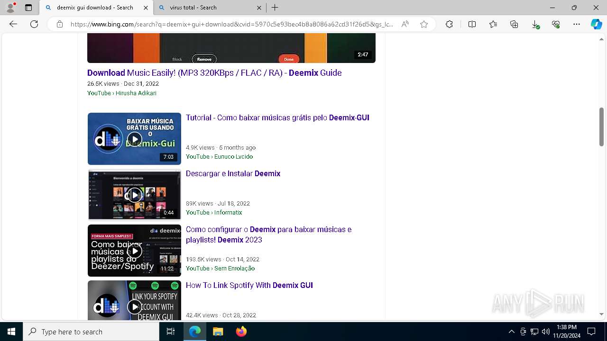This screenshot has height=341, width=607.
Task: Open Microsoft Edge taskbar icon
Action: point(195,332)
